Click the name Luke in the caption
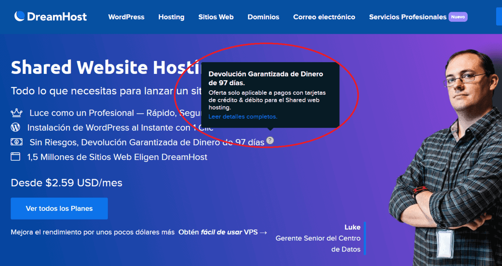Viewport: 502px width, 266px height. pyautogui.click(x=352, y=227)
